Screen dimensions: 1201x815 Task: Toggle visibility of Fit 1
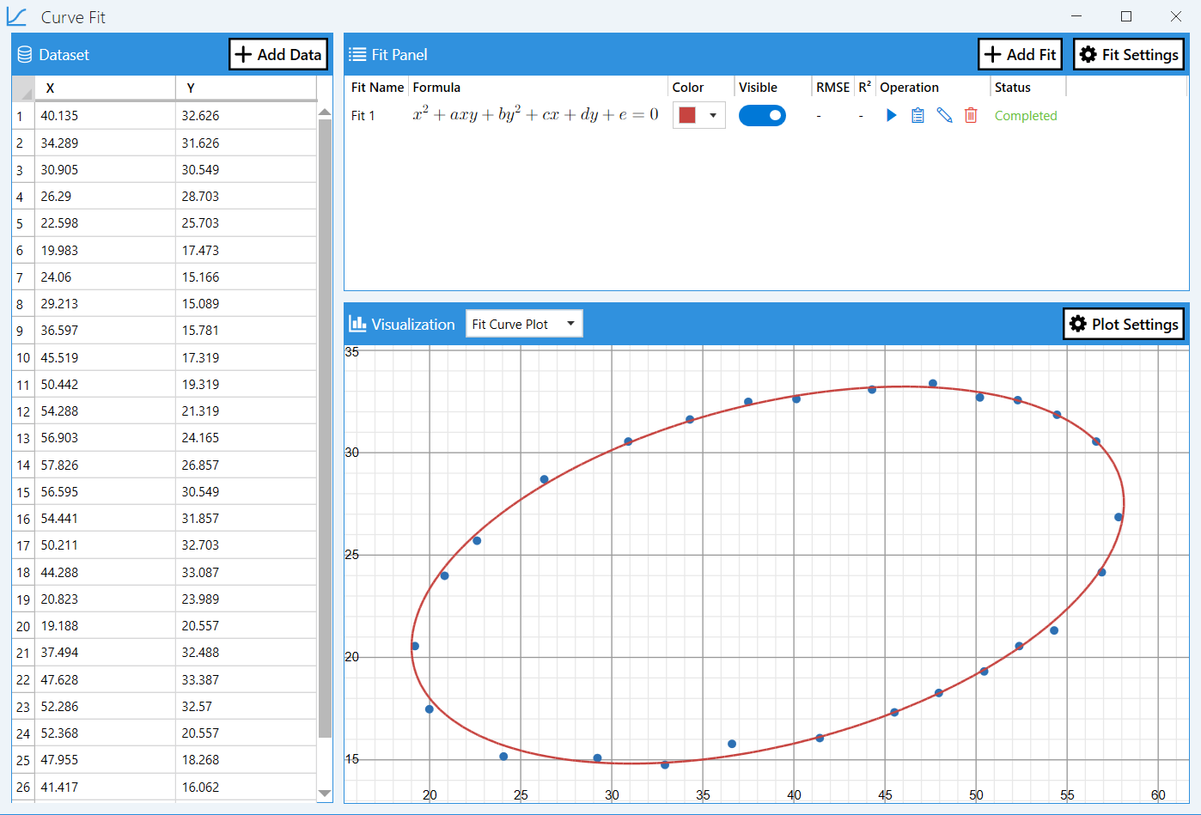pos(762,115)
